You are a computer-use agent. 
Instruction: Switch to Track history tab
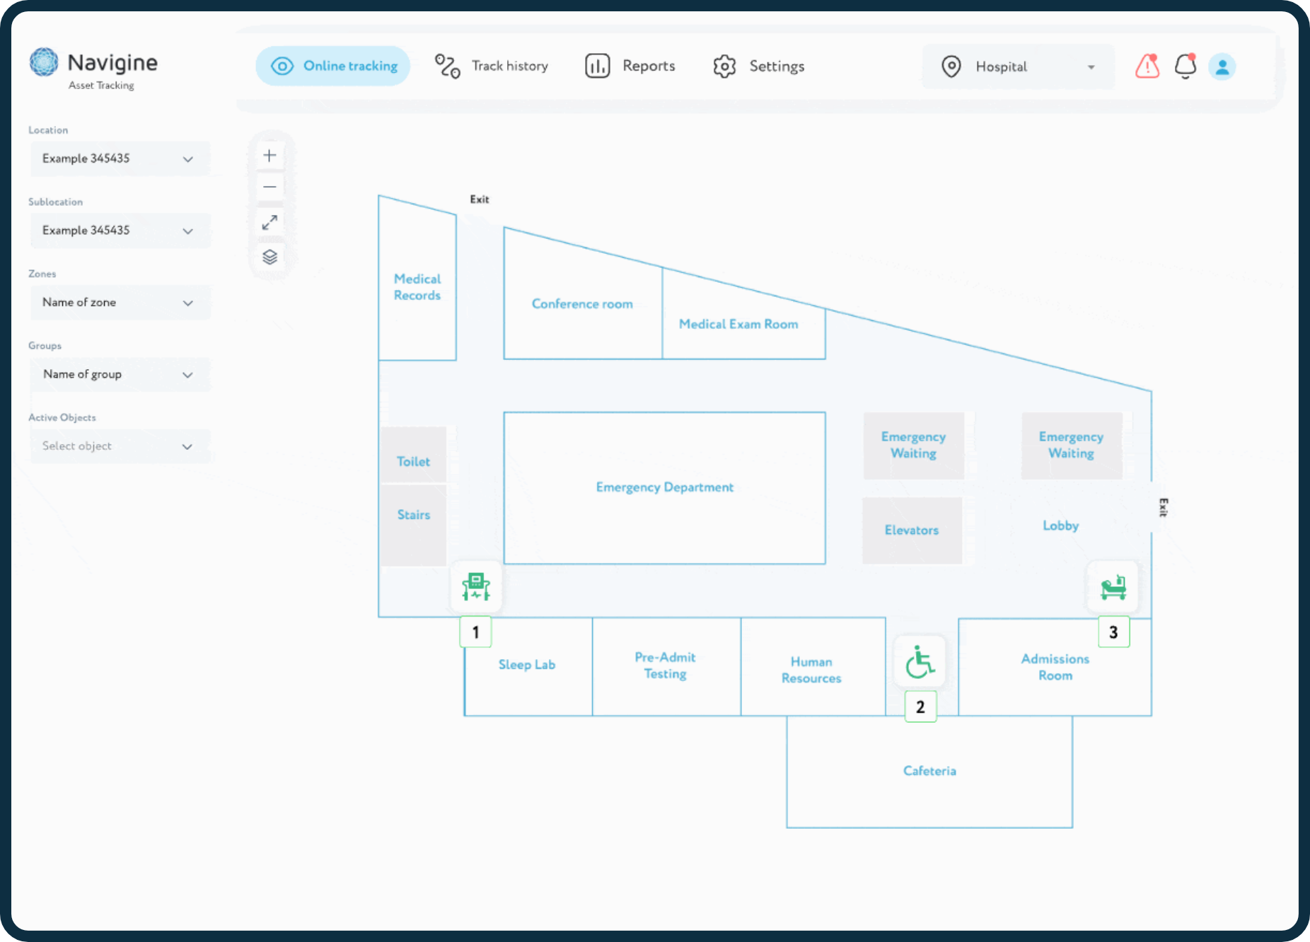(x=492, y=66)
